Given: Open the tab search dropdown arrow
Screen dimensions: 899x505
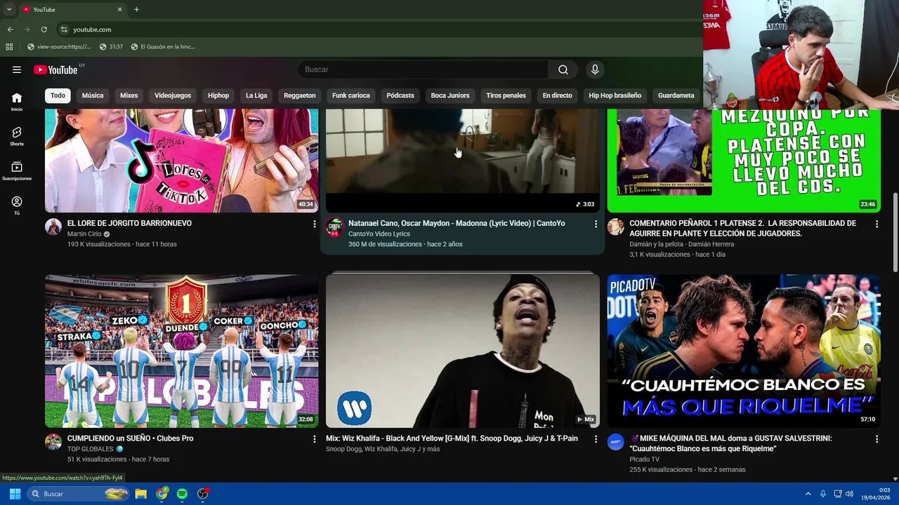Looking at the screenshot, I should pyautogui.click(x=9, y=9).
